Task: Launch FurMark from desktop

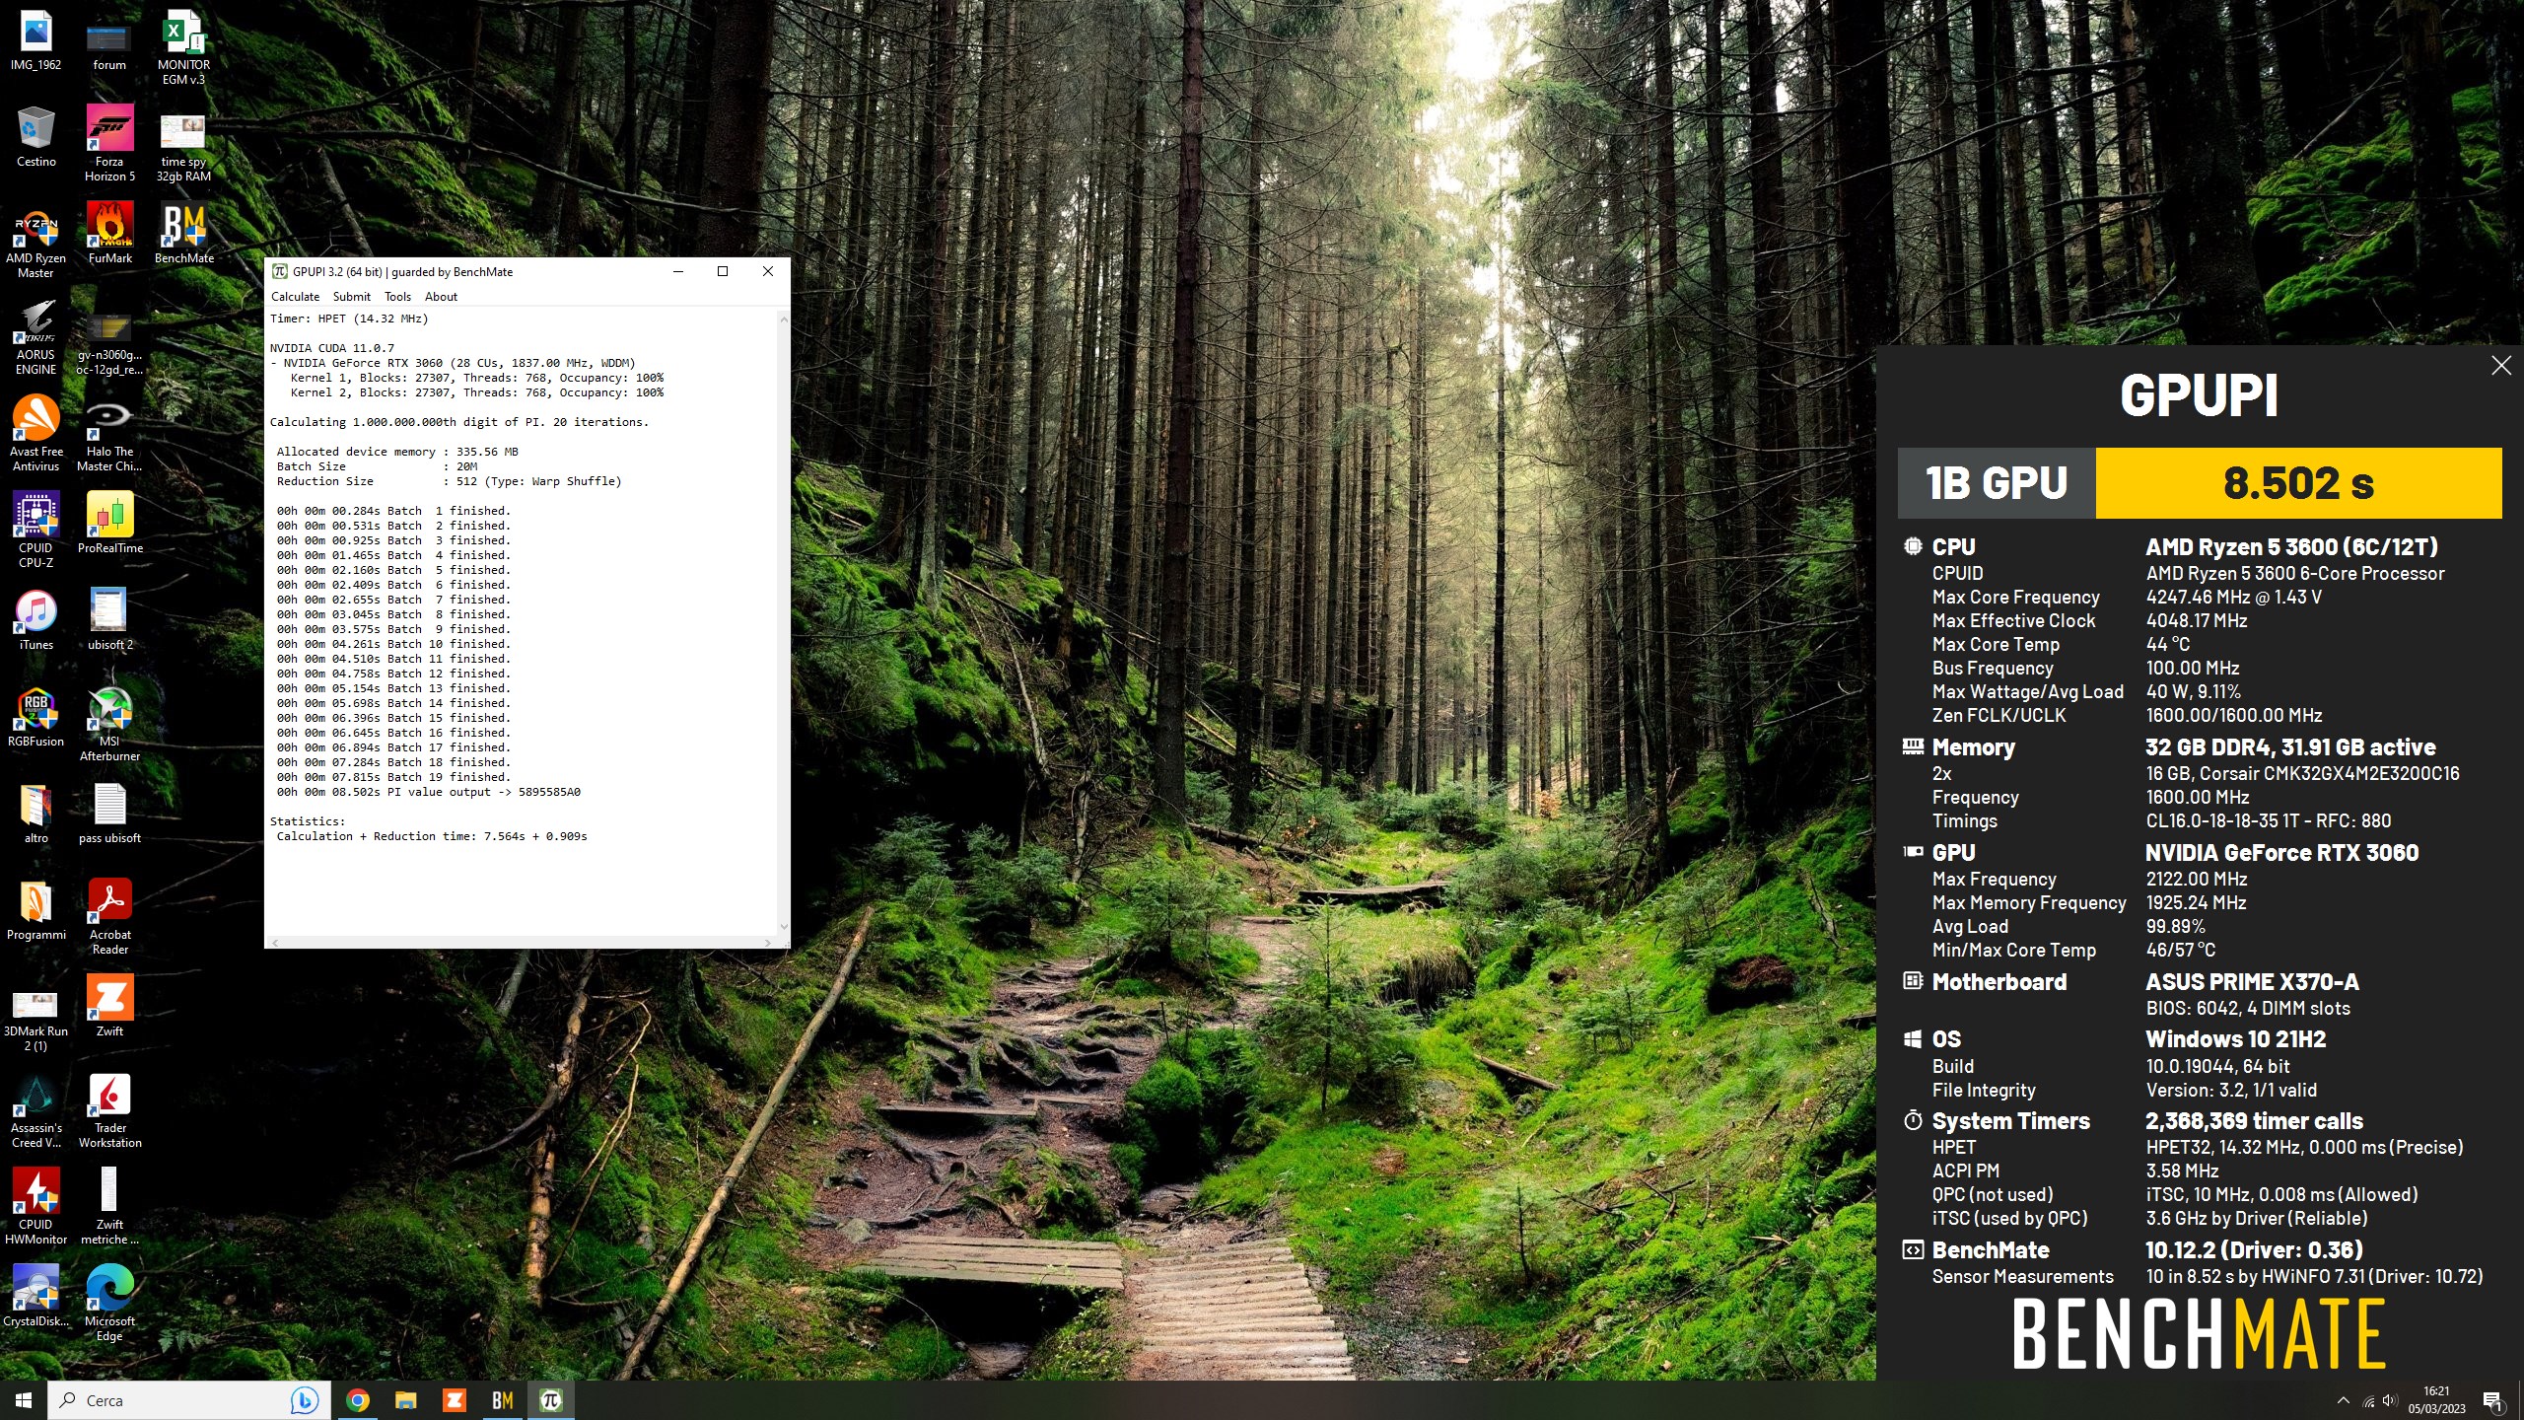Action: pos(109,234)
